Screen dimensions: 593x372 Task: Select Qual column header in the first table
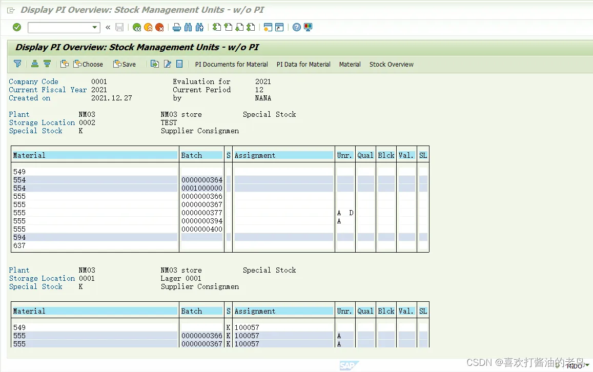[365, 155]
